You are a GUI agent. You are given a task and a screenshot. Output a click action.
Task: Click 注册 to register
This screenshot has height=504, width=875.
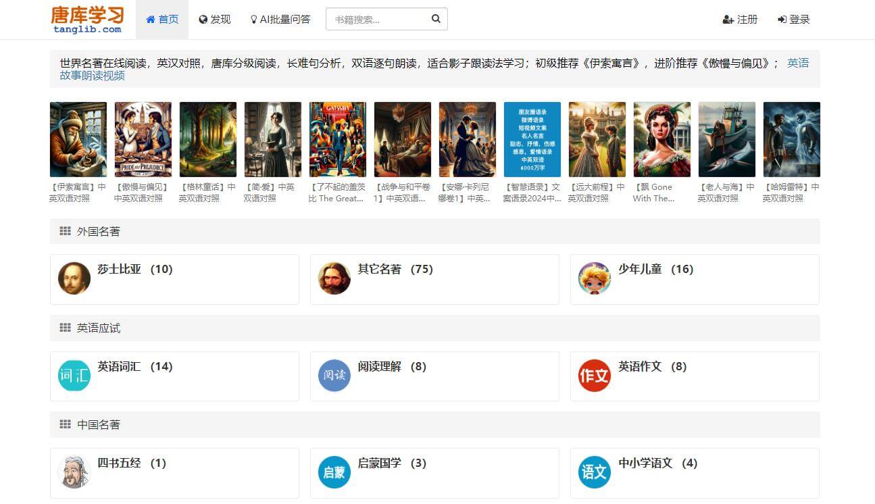tap(740, 20)
